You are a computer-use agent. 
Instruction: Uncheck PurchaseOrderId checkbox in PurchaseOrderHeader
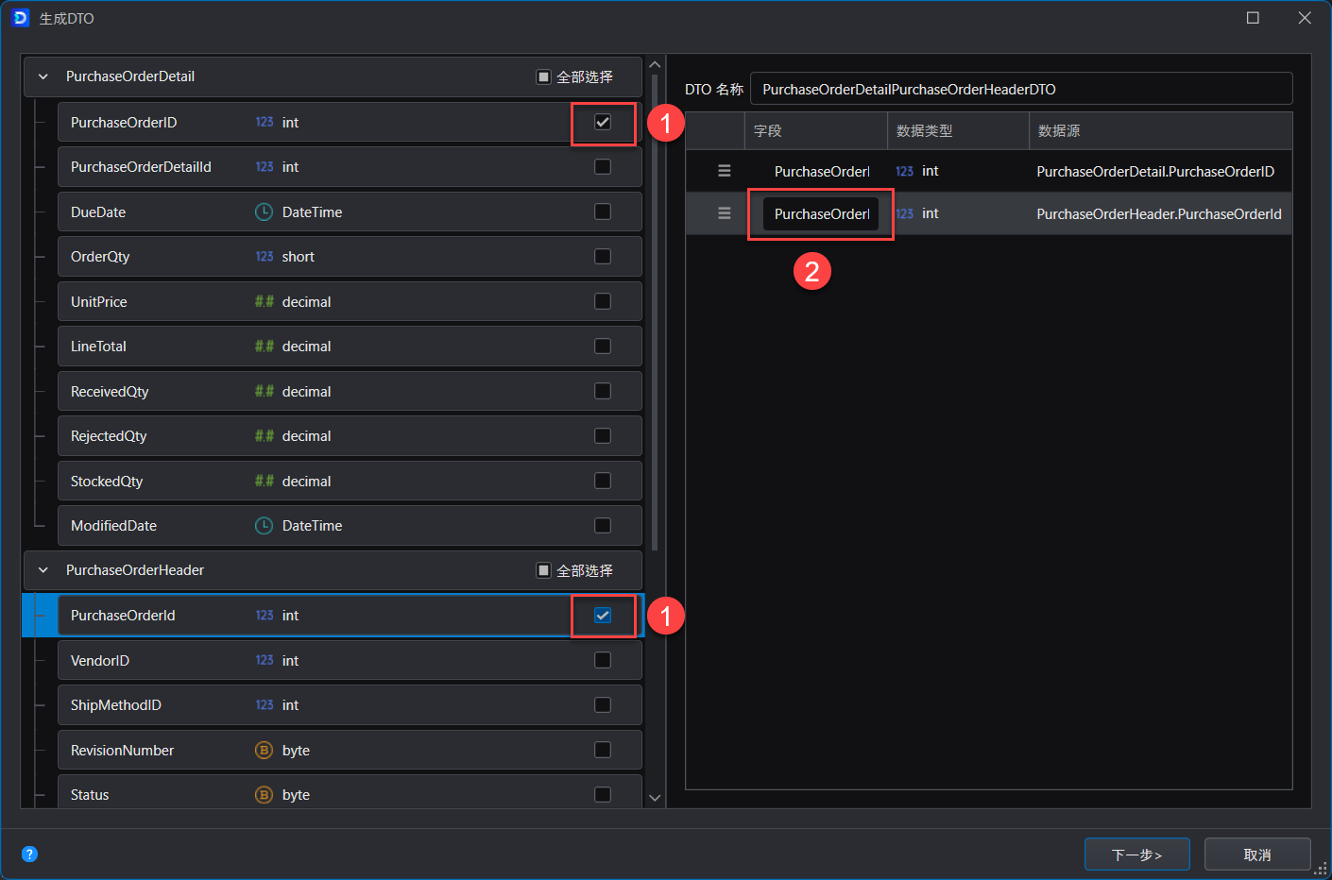(603, 616)
